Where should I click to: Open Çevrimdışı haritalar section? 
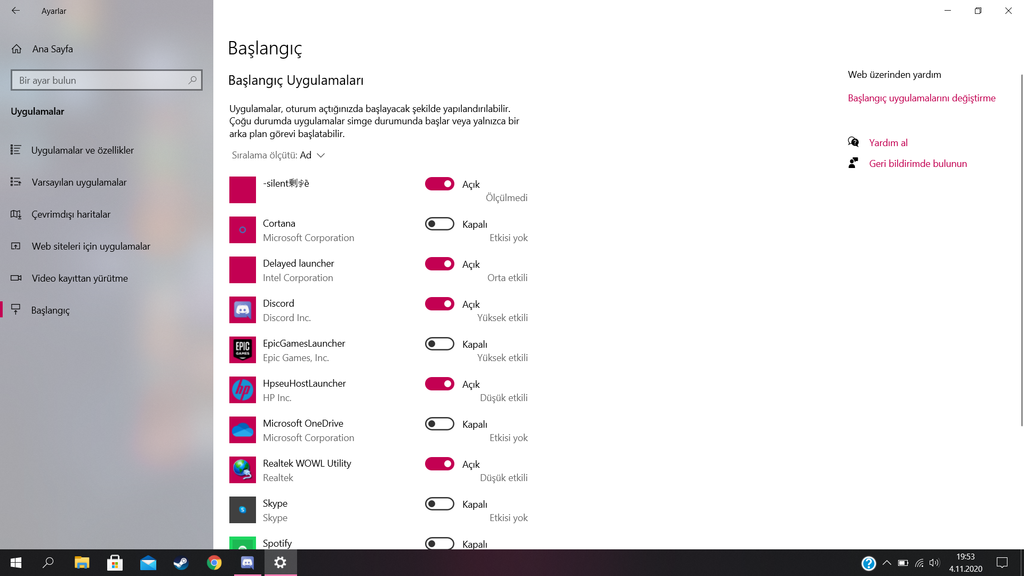(x=107, y=214)
